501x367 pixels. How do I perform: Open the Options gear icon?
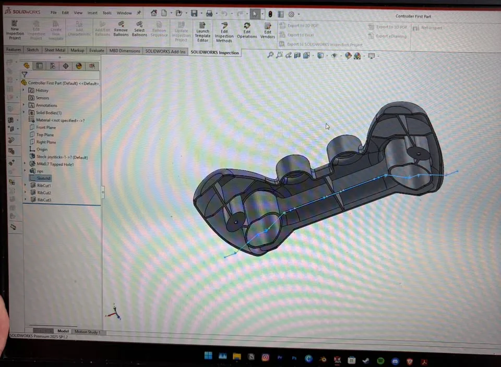pyautogui.click(x=291, y=15)
